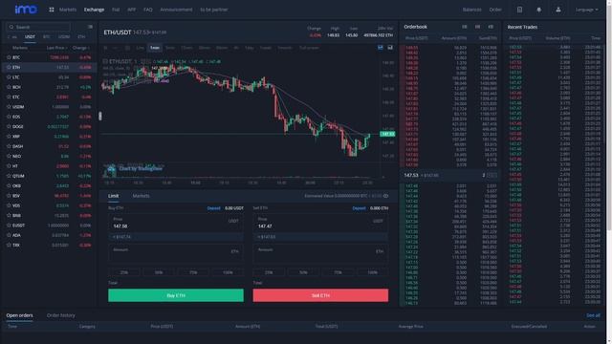Image resolution: width=612 pixels, height=344 pixels.
Task: Select the 1min chart interval
Action: pyautogui.click(x=155, y=48)
